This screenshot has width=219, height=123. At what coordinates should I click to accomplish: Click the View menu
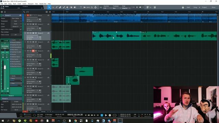pos(36,4)
